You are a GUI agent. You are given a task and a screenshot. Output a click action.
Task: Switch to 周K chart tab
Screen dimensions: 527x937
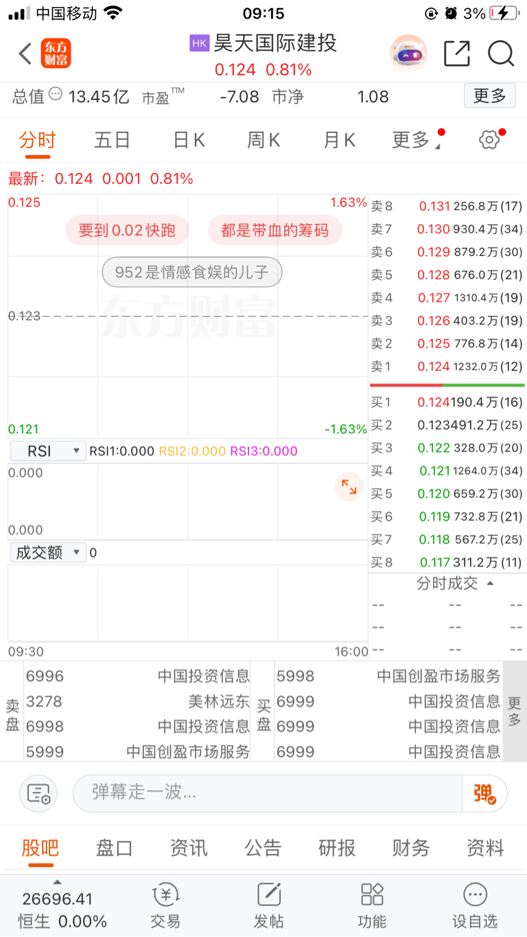point(263,141)
